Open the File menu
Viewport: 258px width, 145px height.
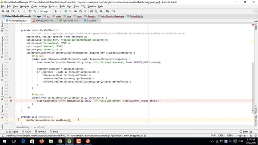3,6
